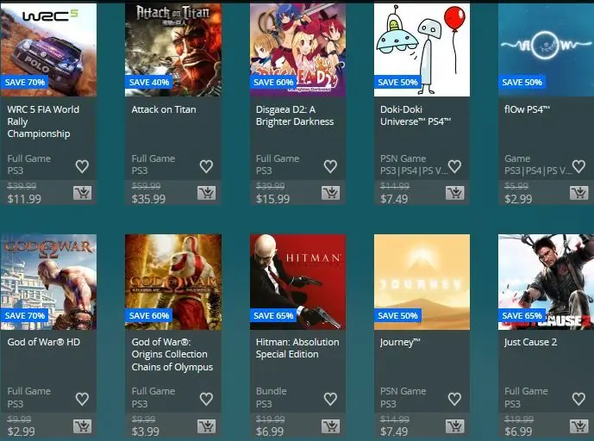Image resolution: width=594 pixels, height=441 pixels.
Task: Add Journey to cart
Action: 455,426
